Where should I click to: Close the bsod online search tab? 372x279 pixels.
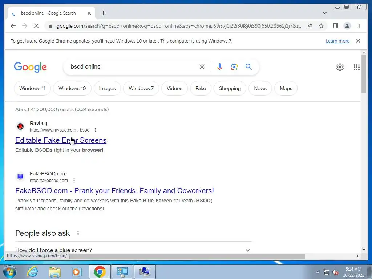(89, 13)
